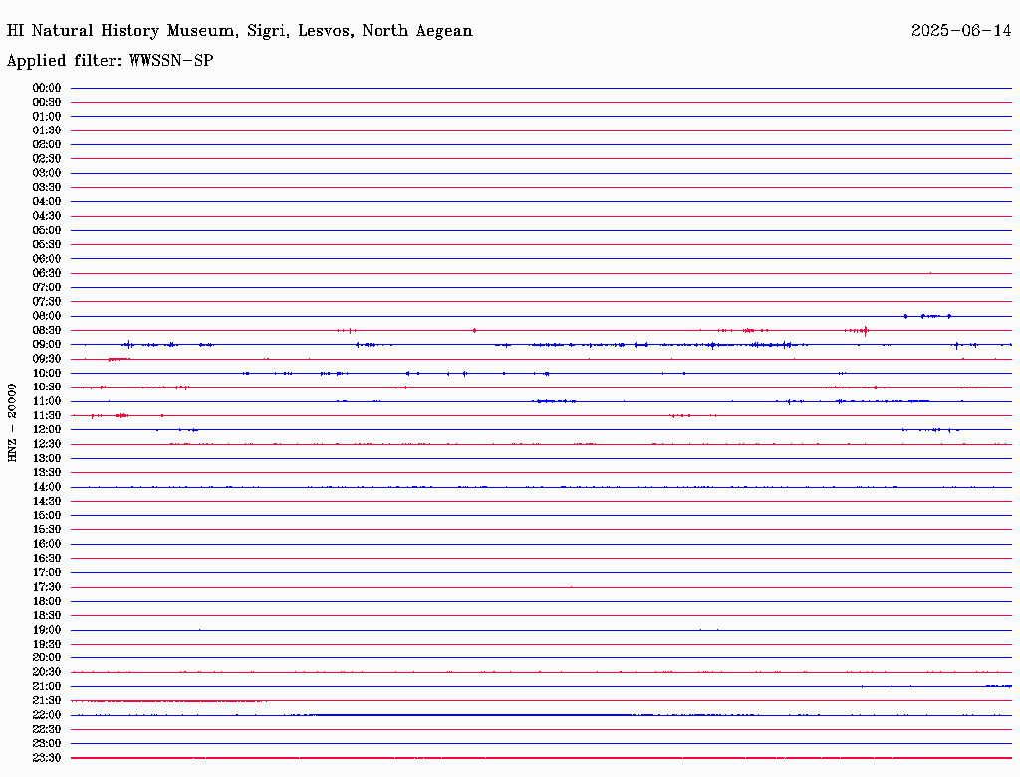1020x777 pixels.
Task: Select the 16:30 time label
Action: (x=47, y=559)
